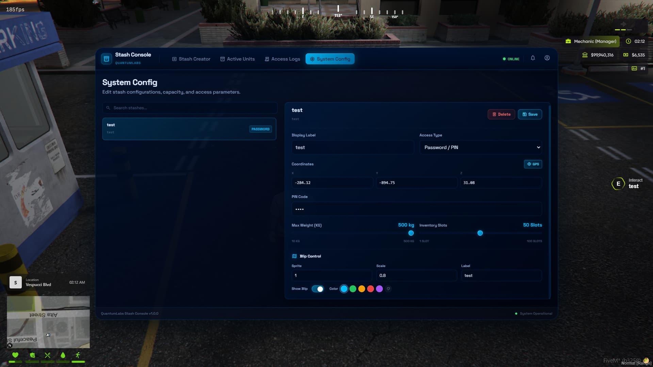Click the PIN Code input field
653x367 pixels.
(x=416, y=209)
